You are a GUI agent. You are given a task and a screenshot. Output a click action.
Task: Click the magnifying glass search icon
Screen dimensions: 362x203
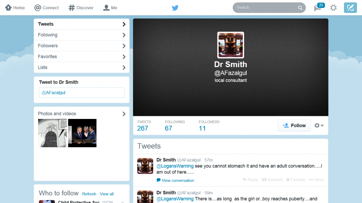[x=300, y=8]
